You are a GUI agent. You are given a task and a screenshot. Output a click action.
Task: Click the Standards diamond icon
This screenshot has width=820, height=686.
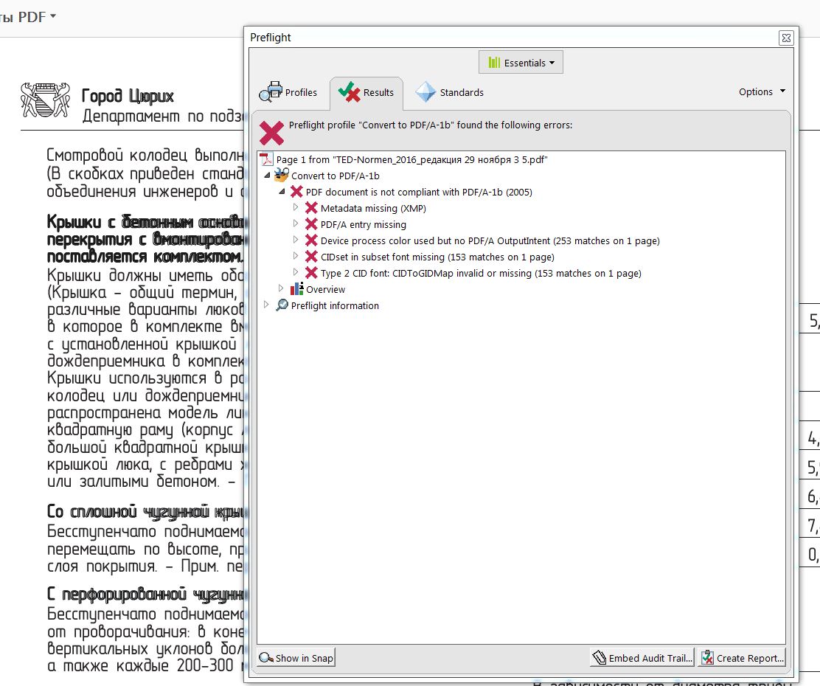(425, 92)
